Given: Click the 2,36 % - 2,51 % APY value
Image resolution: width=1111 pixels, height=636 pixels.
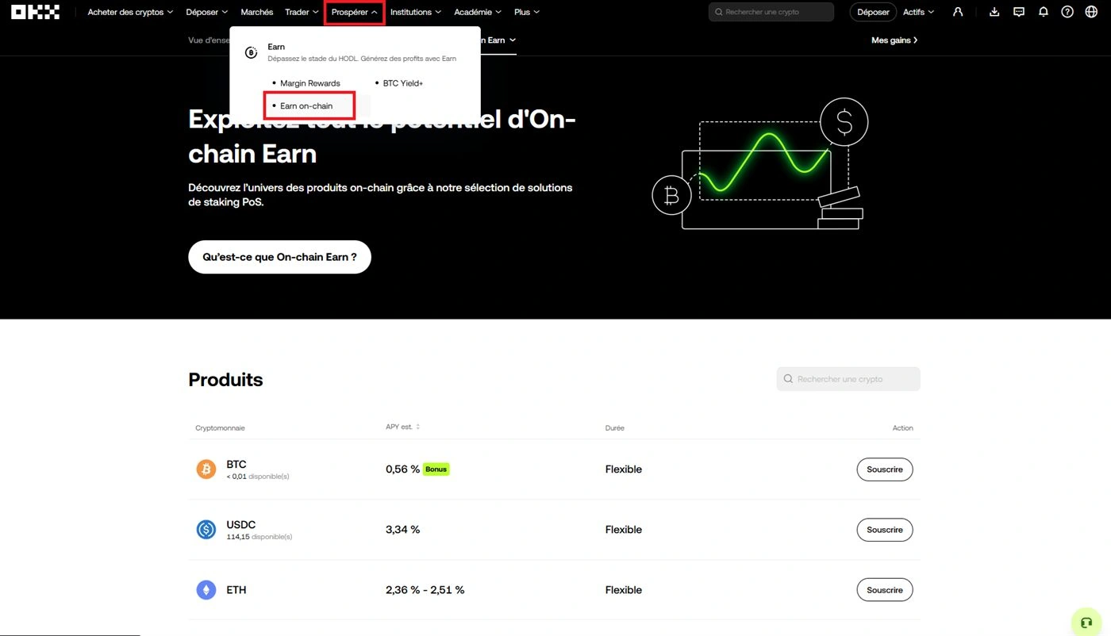Looking at the screenshot, I should (x=425, y=590).
